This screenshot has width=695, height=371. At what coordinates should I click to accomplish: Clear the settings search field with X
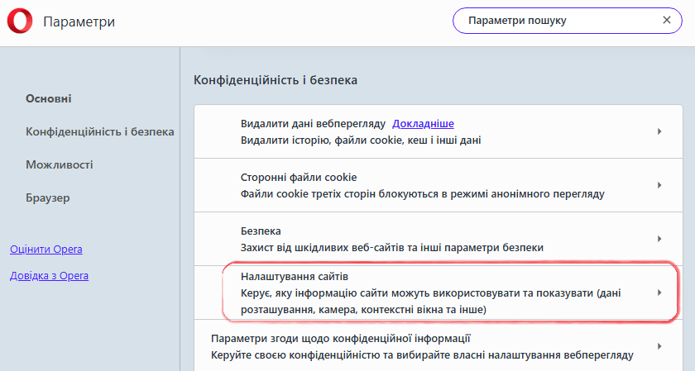(667, 20)
